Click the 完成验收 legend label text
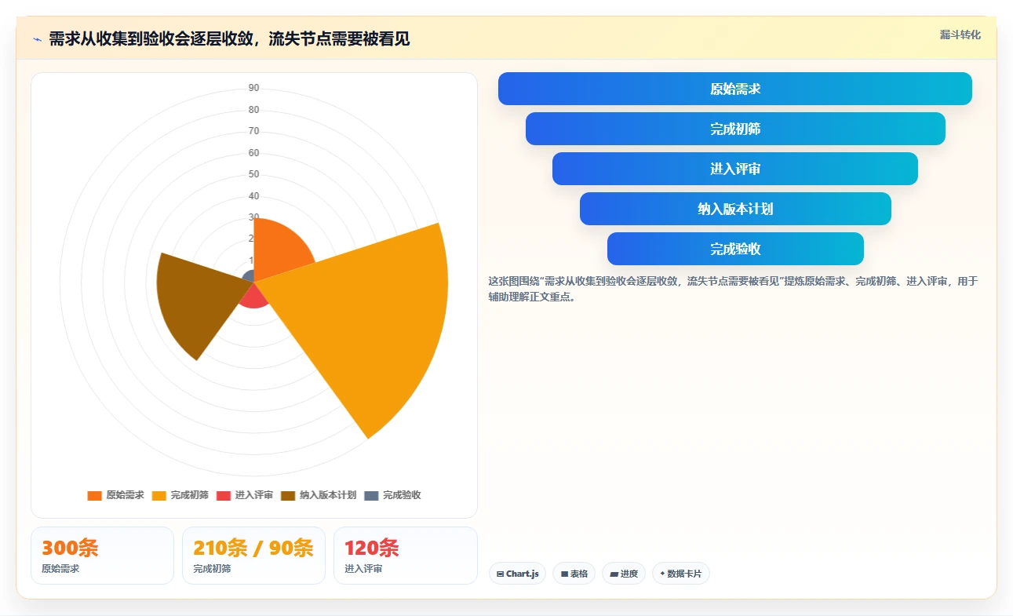This screenshot has width=1013, height=616. 402,495
